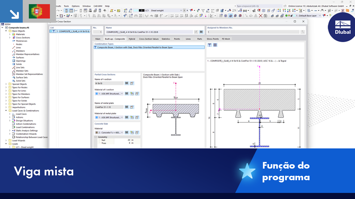
Task: Edit the metal plate material
Action: click(137, 117)
